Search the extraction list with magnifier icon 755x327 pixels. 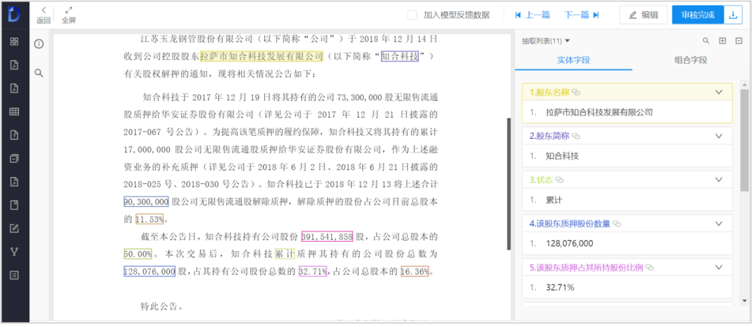point(706,41)
